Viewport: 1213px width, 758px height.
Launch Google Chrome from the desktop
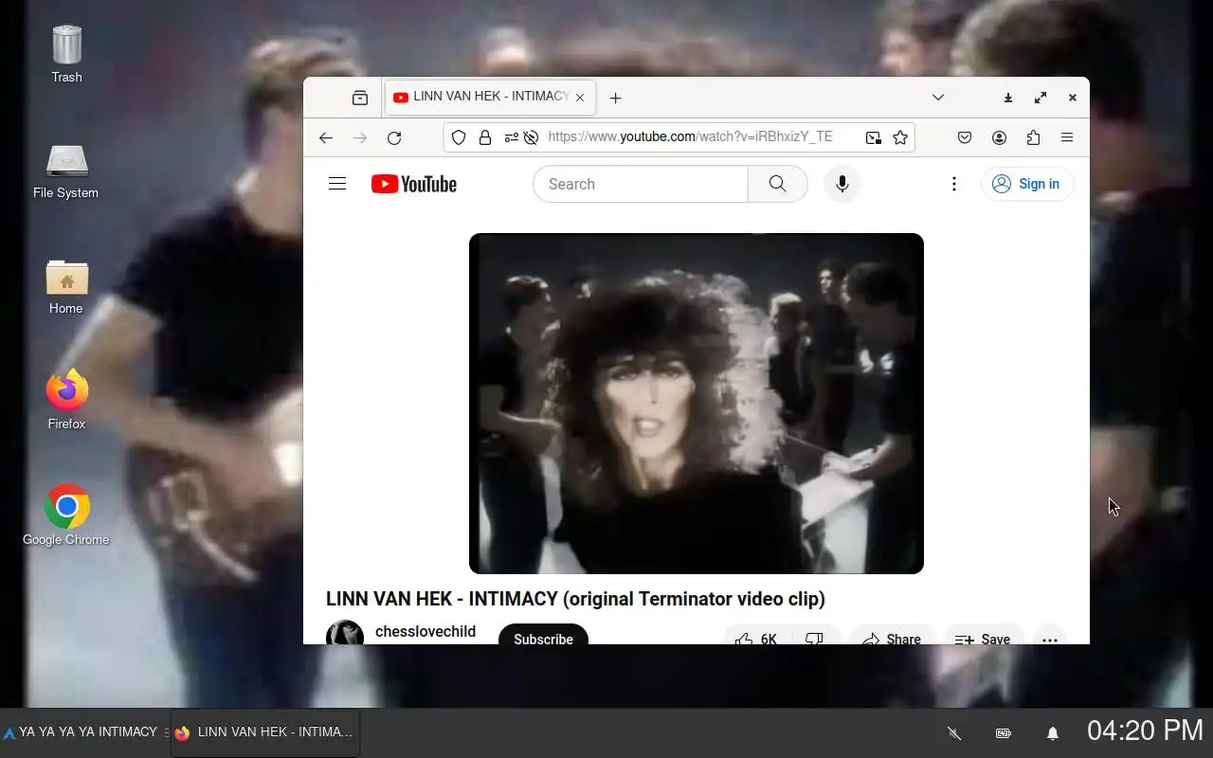click(x=66, y=516)
